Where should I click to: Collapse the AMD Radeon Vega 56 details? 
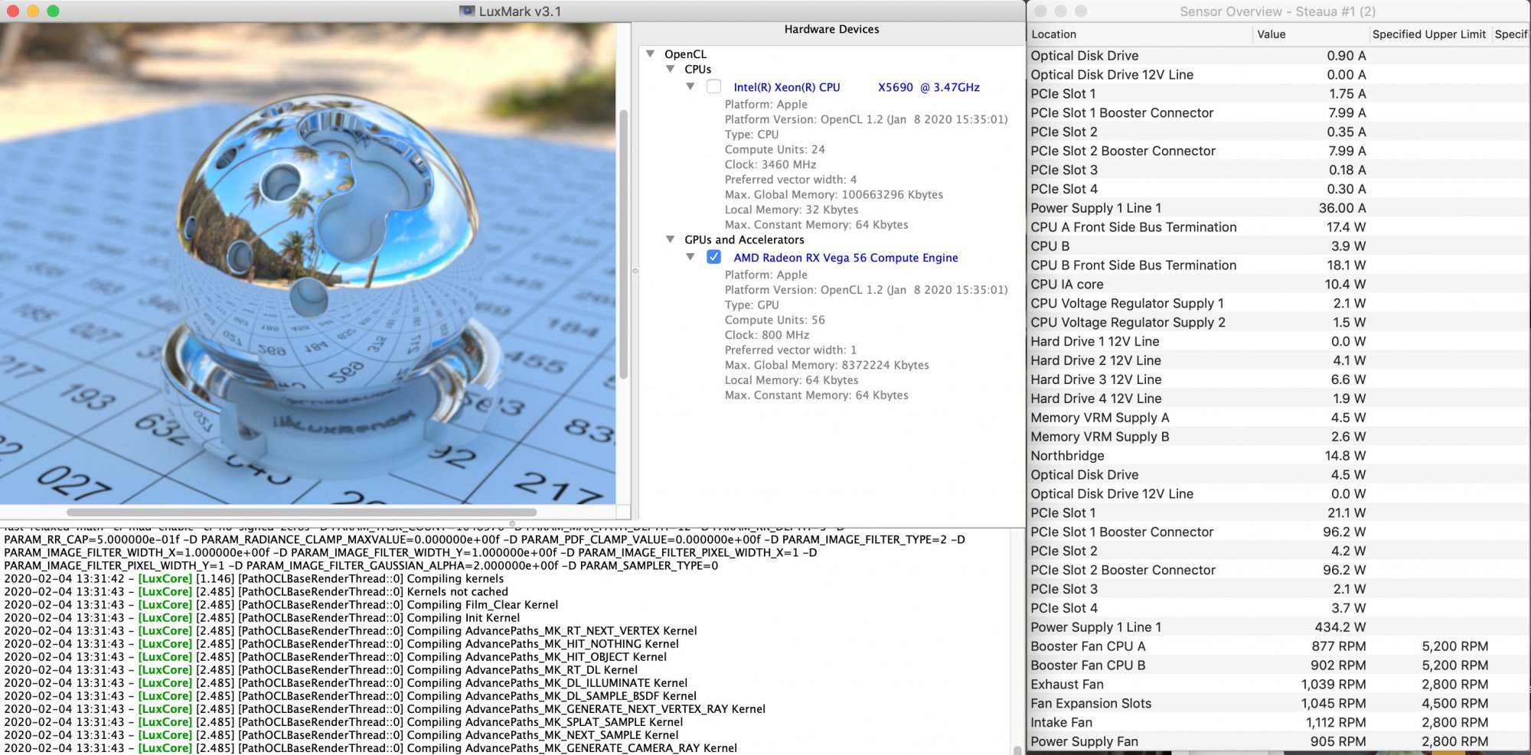[x=690, y=257]
